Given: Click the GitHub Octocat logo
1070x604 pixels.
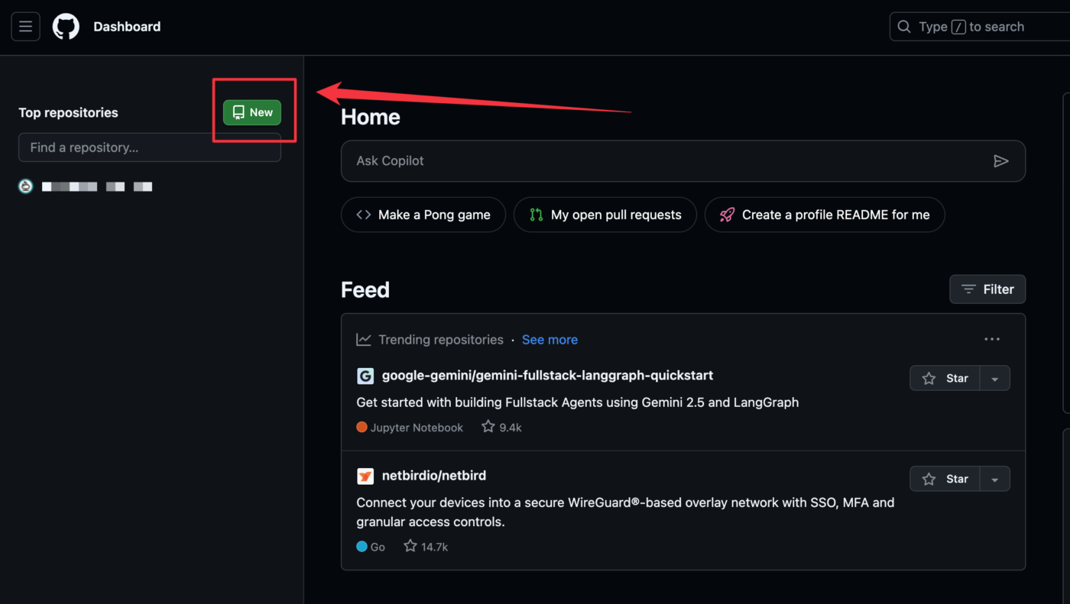Looking at the screenshot, I should [66, 27].
